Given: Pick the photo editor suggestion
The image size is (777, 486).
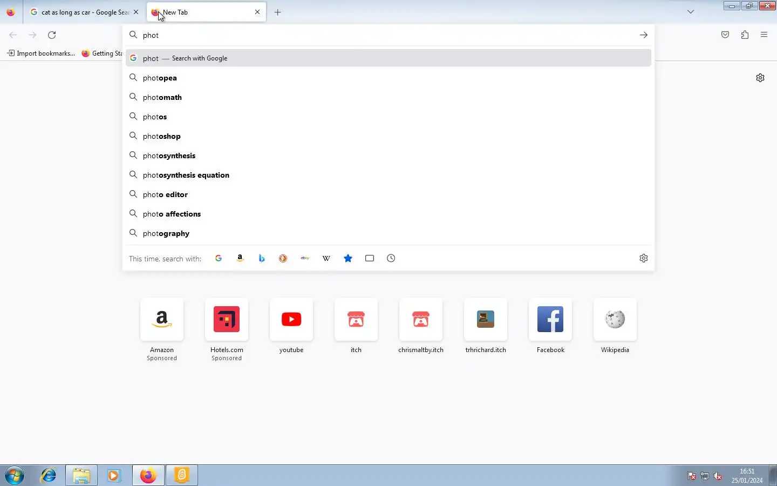Looking at the screenshot, I should pyautogui.click(x=388, y=194).
